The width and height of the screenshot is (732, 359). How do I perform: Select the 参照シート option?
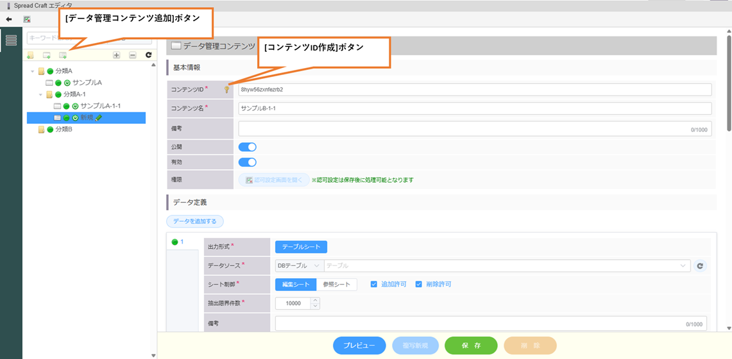337,284
